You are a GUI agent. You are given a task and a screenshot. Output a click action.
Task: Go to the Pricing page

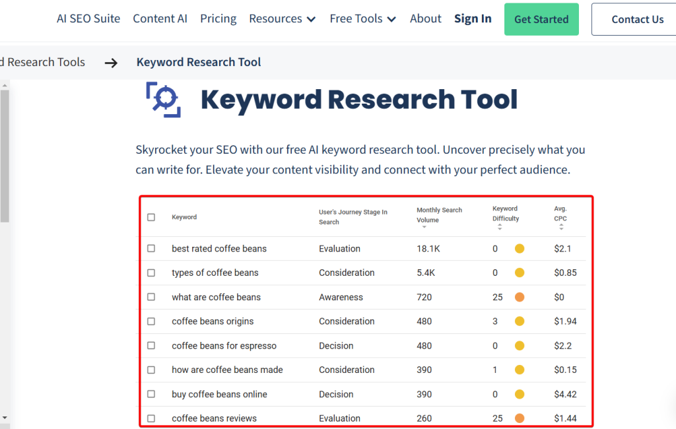218,19
